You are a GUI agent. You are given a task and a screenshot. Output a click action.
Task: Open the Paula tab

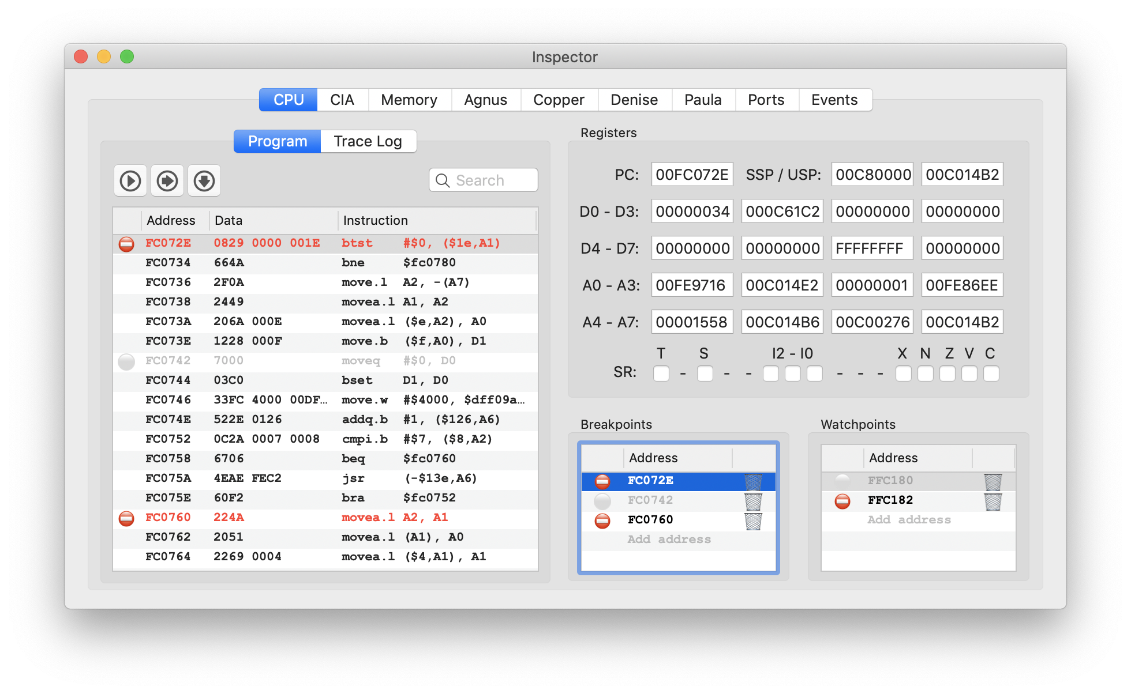pyautogui.click(x=703, y=100)
